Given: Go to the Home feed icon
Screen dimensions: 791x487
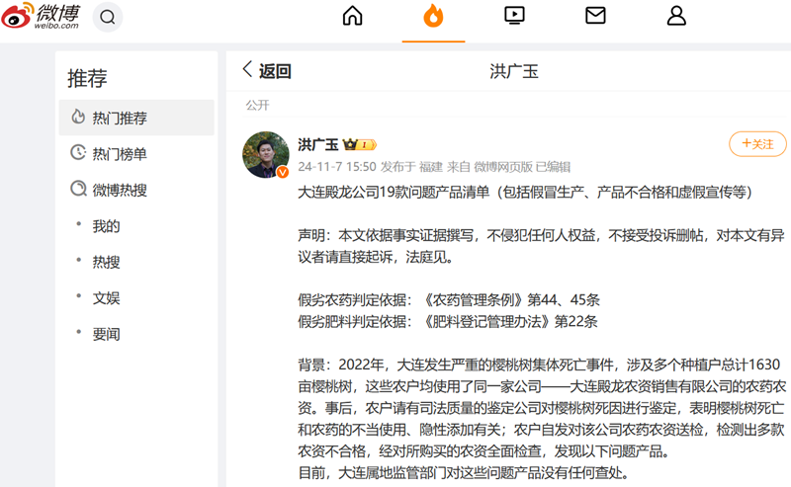Looking at the screenshot, I should click(352, 16).
